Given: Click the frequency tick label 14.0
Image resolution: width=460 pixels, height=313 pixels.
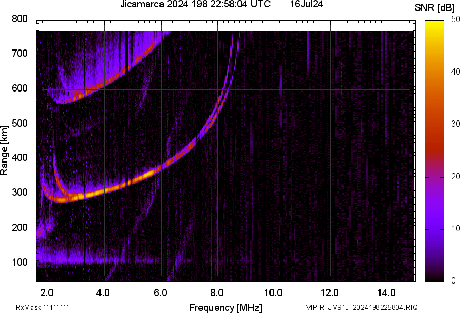Looking at the screenshot, I should click(x=386, y=293).
